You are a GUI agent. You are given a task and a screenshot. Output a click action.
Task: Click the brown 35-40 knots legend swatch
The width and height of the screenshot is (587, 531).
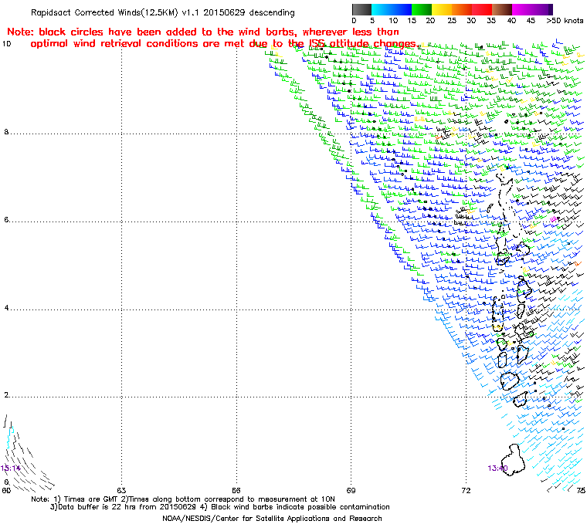coord(502,9)
